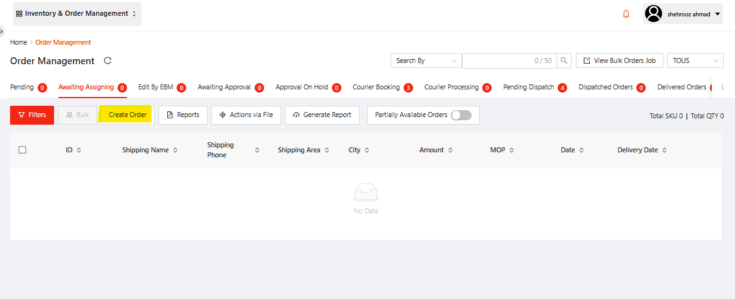The width and height of the screenshot is (735, 299).
Task: Expand the left sidebar arrow
Action: [x=2, y=31]
